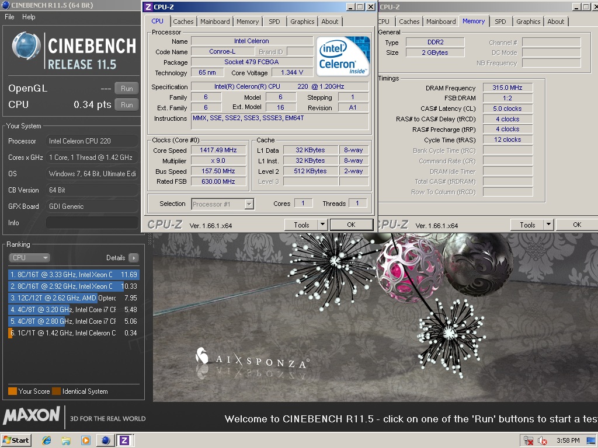
Task: Switch to SPD tab in front CPU-Z
Action: (274, 22)
